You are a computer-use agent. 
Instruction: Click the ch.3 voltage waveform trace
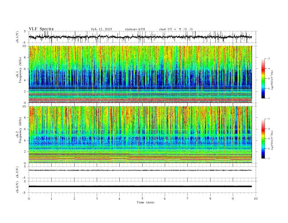point(140,170)
